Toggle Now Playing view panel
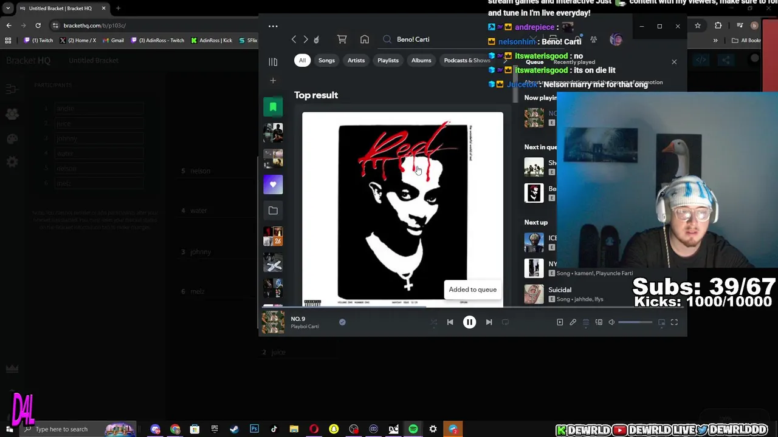The height and width of the screenshot is (437, 778). click(x=560, y=322)
